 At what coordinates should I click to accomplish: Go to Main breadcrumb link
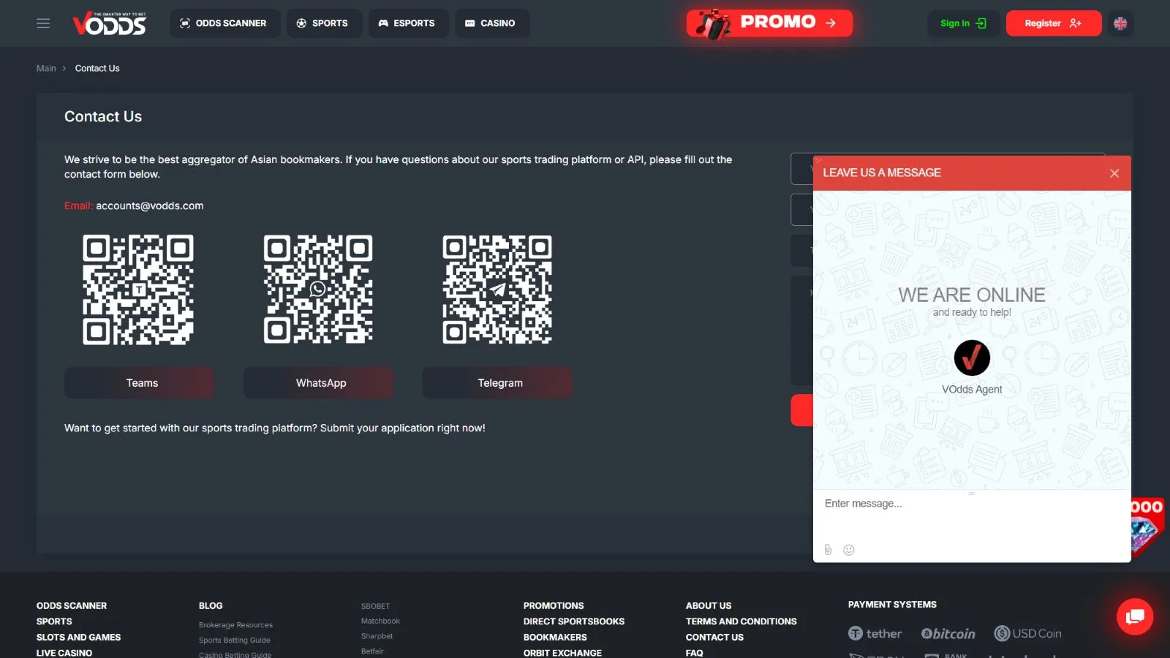pyautogui.click(x=46, y=68)
